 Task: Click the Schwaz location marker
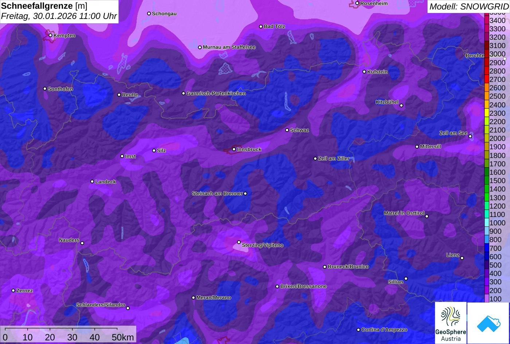(x=287, y=130)
